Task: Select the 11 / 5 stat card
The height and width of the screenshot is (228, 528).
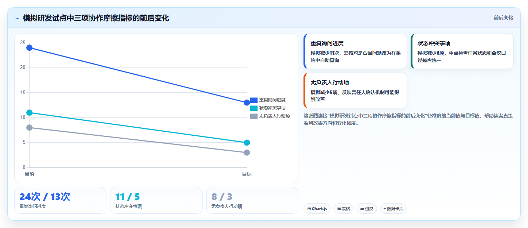Action: pyautogui.click(x=156, y=200)
